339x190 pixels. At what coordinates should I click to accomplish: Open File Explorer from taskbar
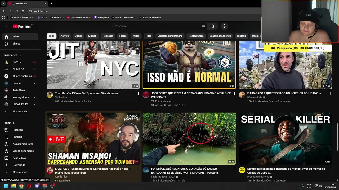pyautogui.click(x=14, y=186)
